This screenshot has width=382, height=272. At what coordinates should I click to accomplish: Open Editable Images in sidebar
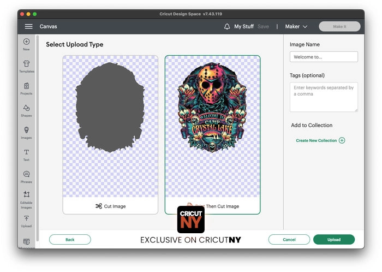click(x=26, y=200)
